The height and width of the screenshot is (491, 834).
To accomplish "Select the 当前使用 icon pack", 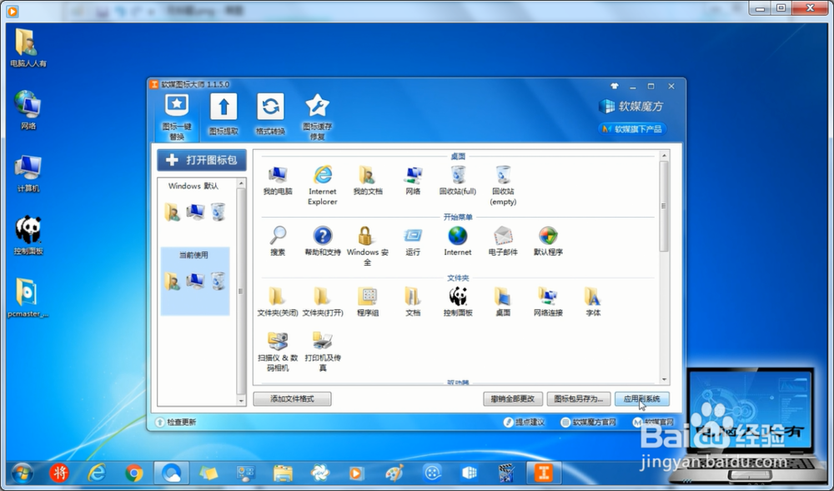I will [194, 281].
